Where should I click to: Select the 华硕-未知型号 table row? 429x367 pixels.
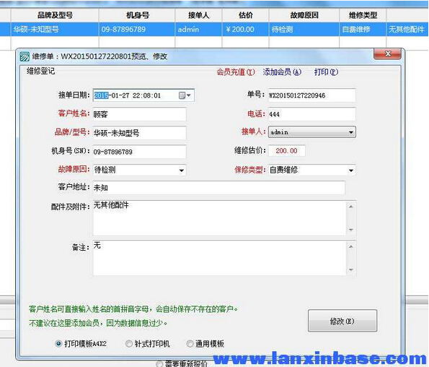[x=215, y=29]
